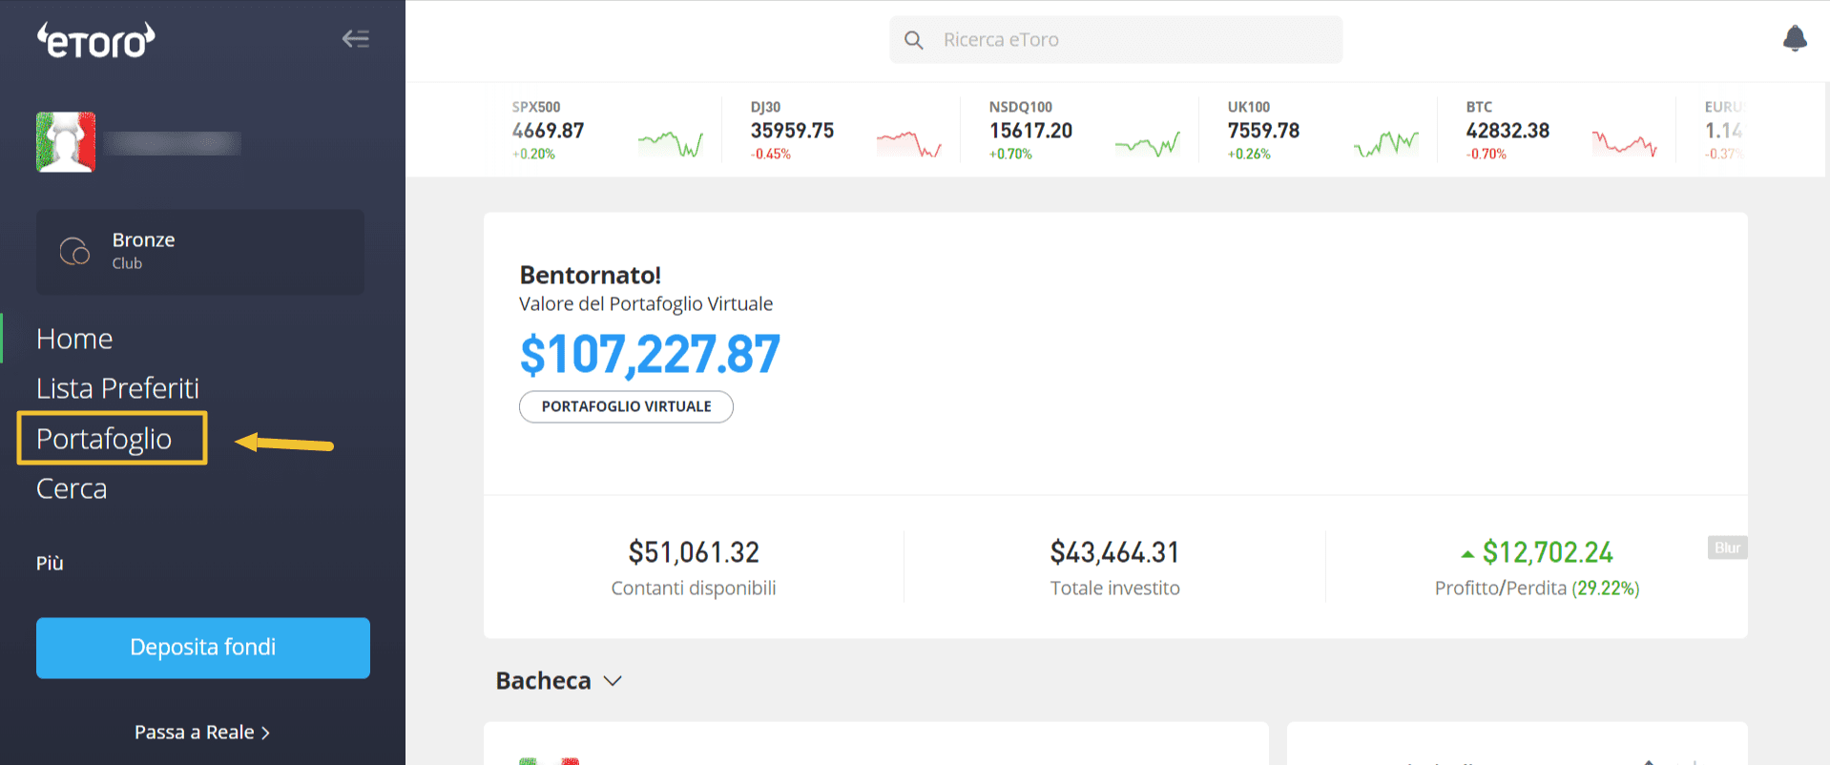Open the UK100 ticker
Image resolution: width=1830 pixels, height=765 pixels.
tap(1322, 130)
